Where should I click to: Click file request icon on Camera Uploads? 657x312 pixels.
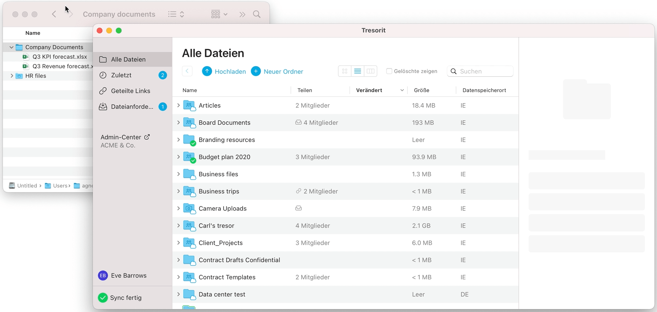[x=299, y=208]
